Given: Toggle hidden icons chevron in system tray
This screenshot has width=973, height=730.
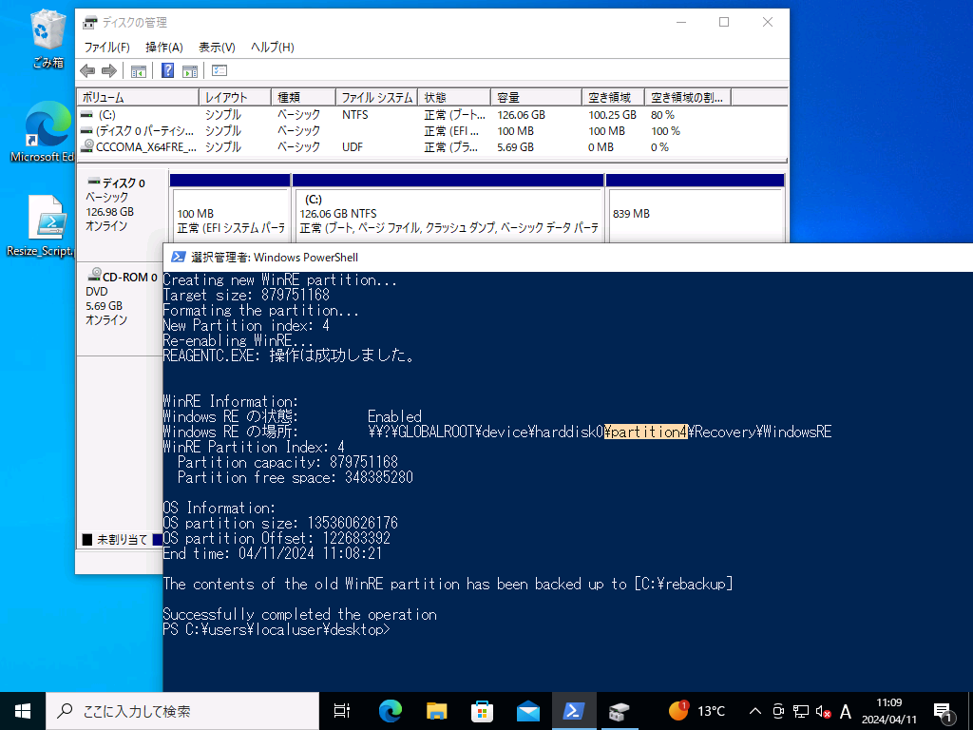Looking at the screenshot, I should [754, 711].
